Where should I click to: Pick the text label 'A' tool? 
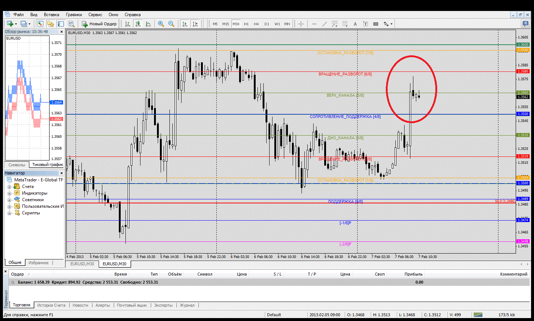(x=355, y=24)
